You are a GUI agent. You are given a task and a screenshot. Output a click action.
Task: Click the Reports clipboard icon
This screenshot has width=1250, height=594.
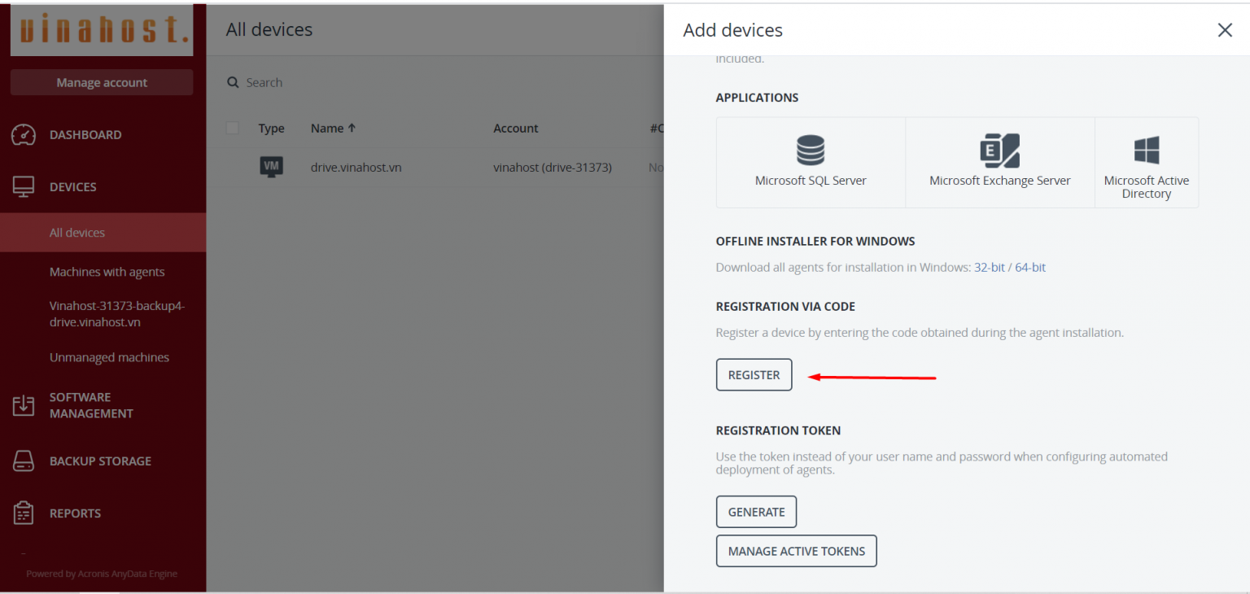24,513
